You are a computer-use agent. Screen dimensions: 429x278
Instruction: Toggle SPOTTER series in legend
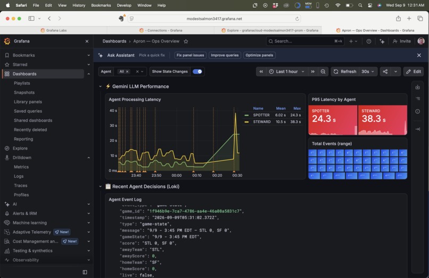coord(261,115)
